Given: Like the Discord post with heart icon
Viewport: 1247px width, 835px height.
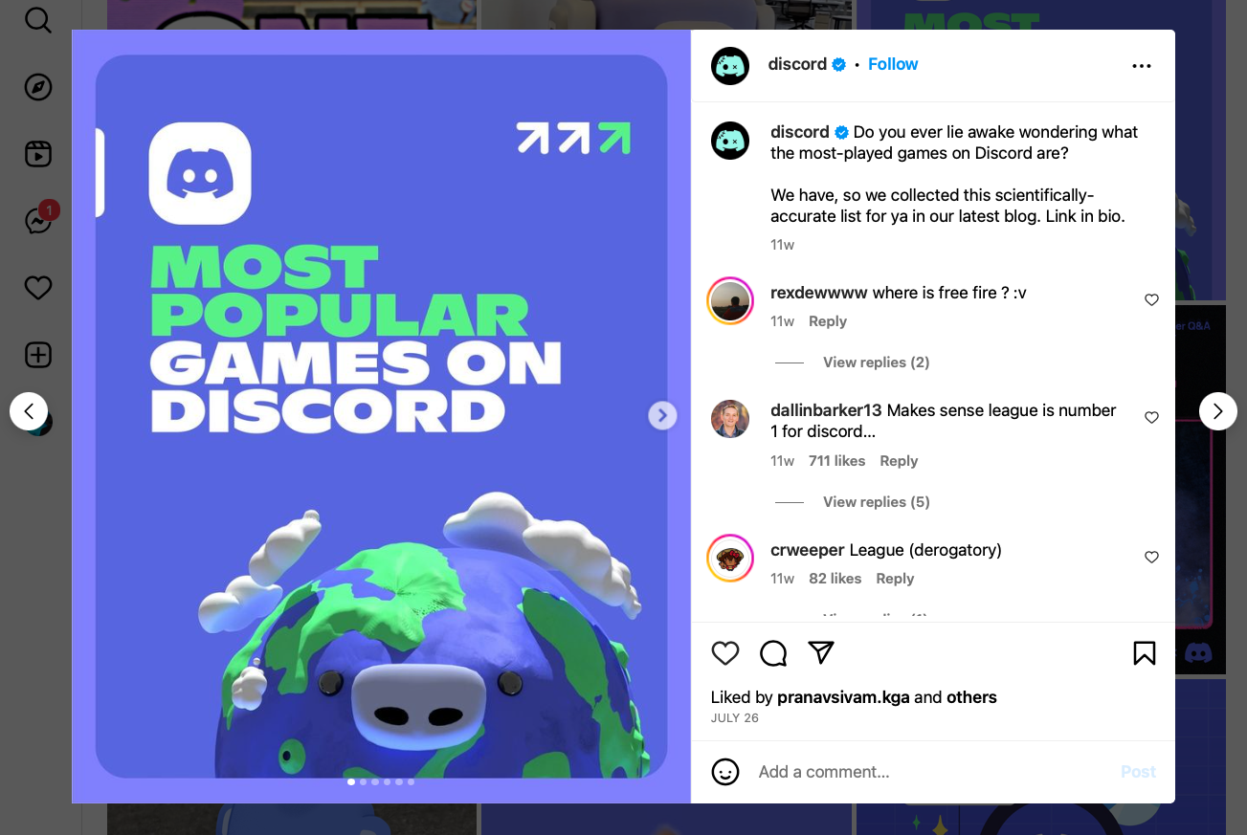Looking at the screenshot, I should point(725,653).
